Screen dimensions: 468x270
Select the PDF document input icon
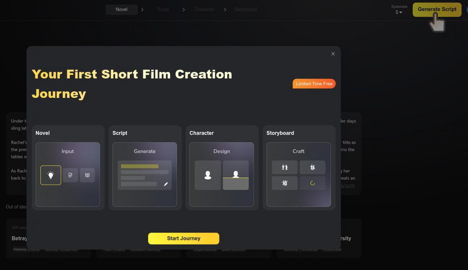tap(70, 175)
